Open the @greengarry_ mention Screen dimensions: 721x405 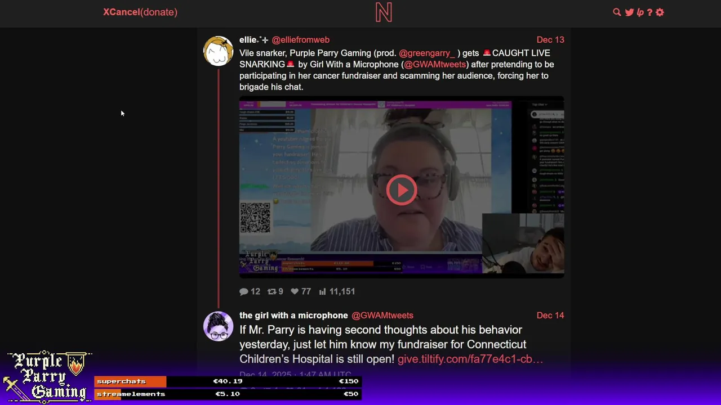click(x=427, y=53)
